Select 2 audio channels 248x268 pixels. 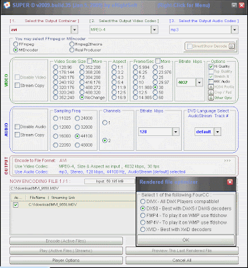tap(104, 141)
